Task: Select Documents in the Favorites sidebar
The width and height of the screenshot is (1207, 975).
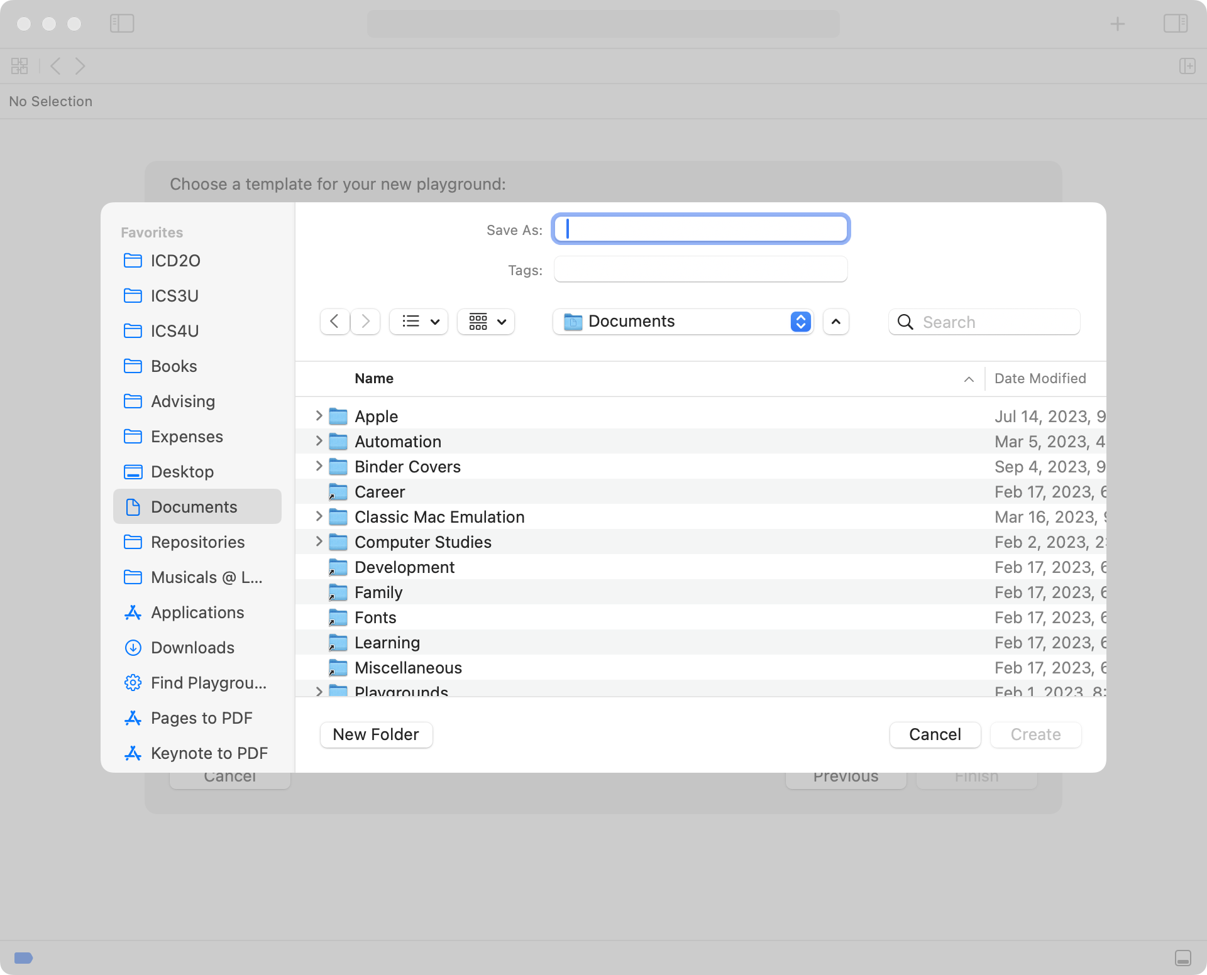Action: (194, 507)
